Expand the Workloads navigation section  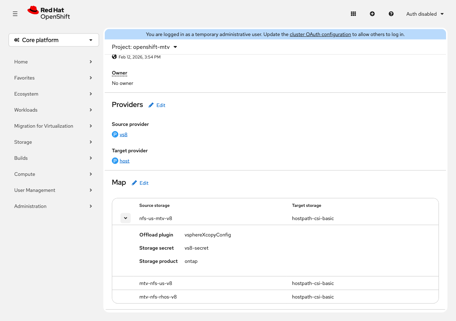(x=53, y=110)
